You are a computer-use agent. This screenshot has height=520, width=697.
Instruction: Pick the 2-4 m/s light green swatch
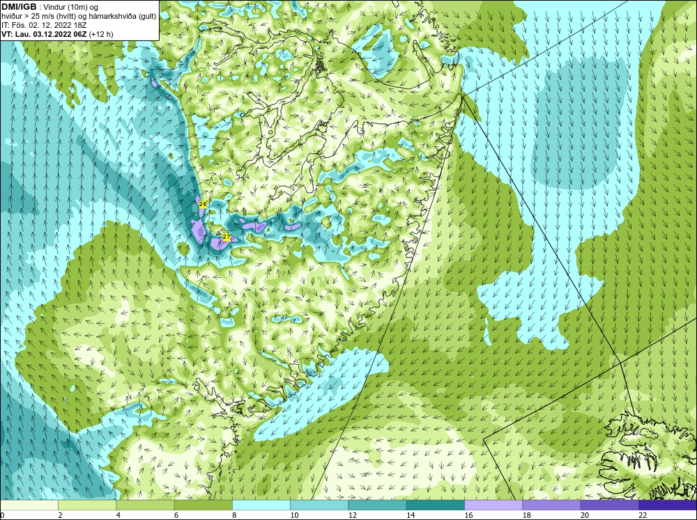(87, 505)
